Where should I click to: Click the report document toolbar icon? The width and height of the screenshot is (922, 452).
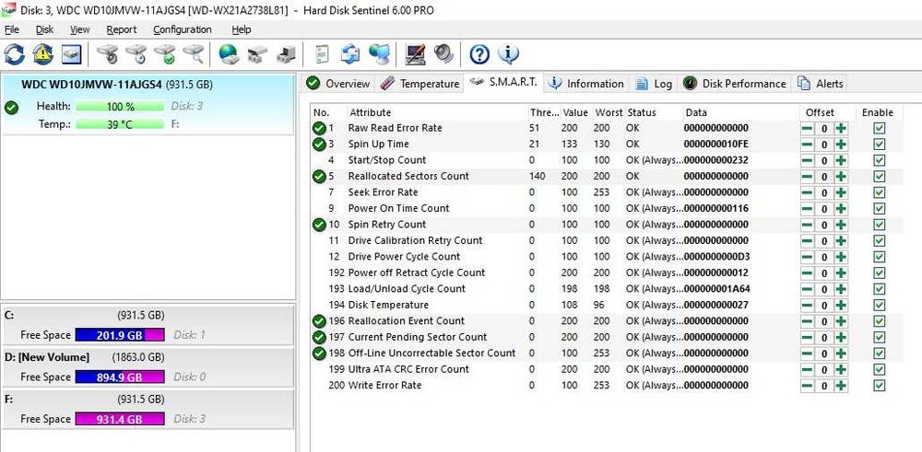(x=322, y=54)
